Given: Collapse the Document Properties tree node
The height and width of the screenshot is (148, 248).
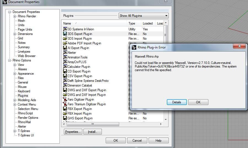Looking at the screenshot, I should pos(10,12).
